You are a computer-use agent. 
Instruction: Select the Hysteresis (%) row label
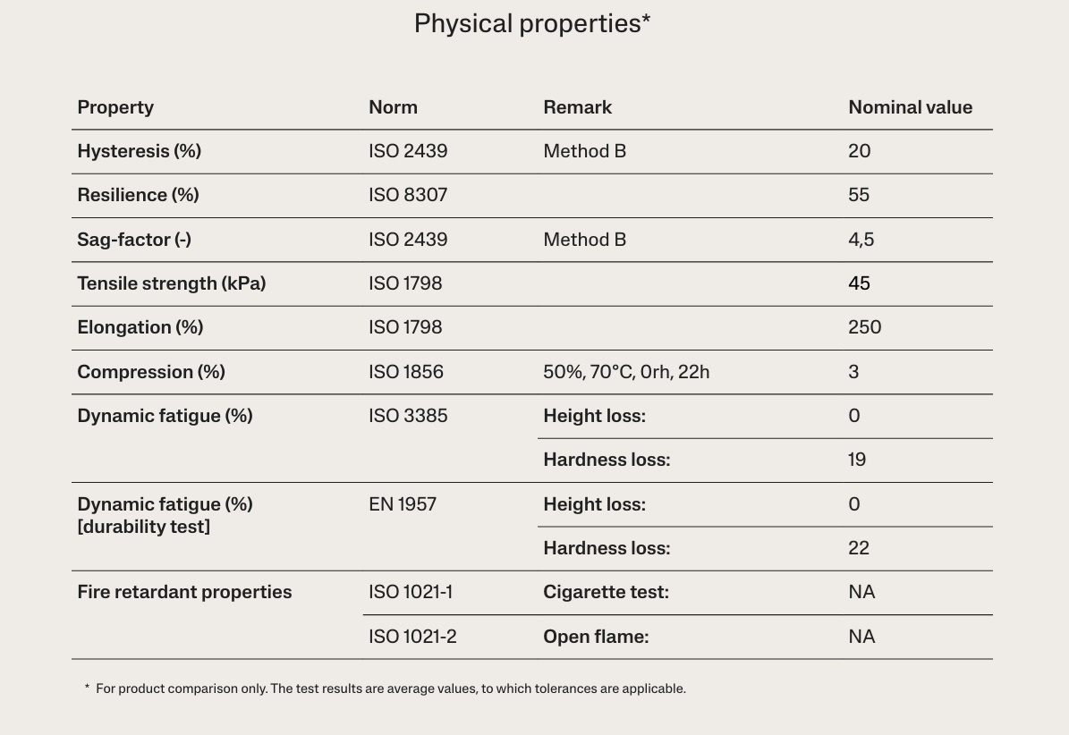point(139,151)
